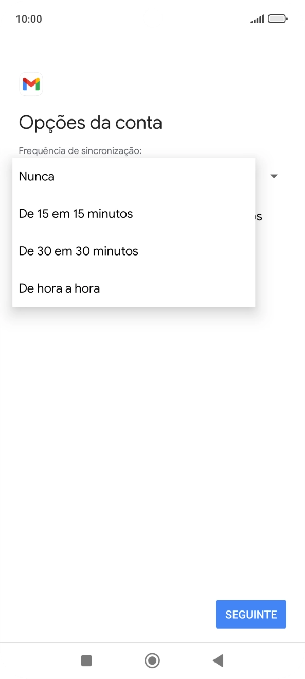Enable De 30 em 30 minutos syncing
The width and height of the screenshot is (305, 679).
(78, 251)
